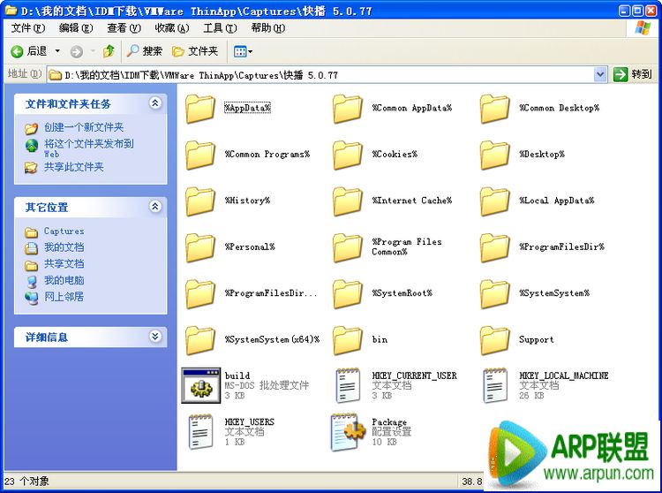Open the bin folder
Image resolution: width=662 pixels, height=493 pixels.
(x=348, y=339)
